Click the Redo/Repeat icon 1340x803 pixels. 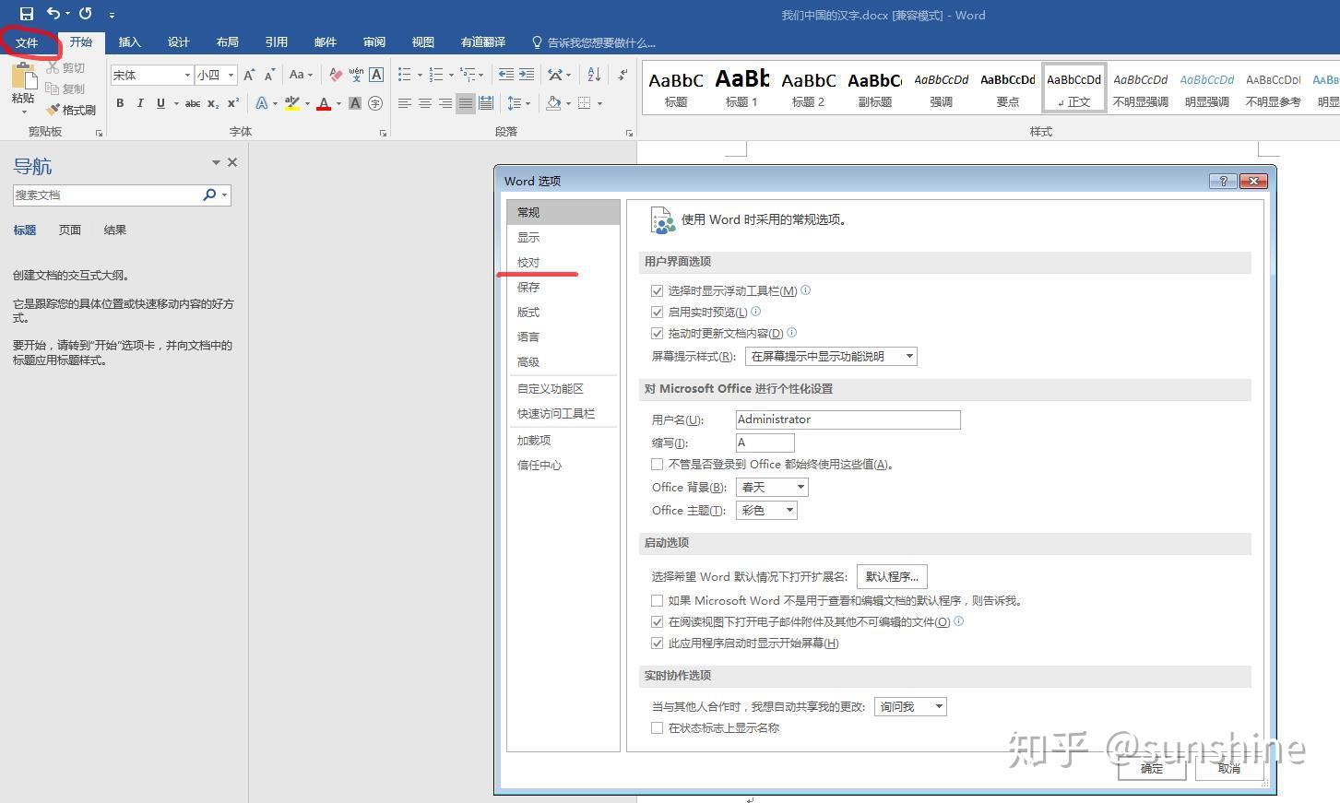86,14
